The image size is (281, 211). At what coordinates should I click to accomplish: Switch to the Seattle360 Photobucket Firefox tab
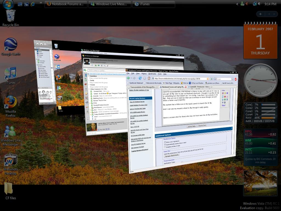[x=200, y=87]
